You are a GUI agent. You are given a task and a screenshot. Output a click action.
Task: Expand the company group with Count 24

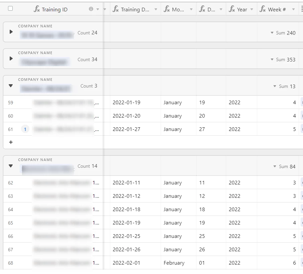pos(11,32)
